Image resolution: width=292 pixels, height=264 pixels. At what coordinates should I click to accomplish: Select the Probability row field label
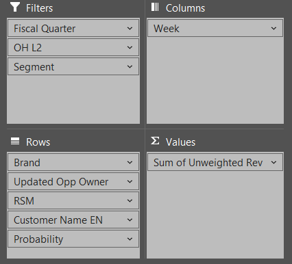[38, 239]
